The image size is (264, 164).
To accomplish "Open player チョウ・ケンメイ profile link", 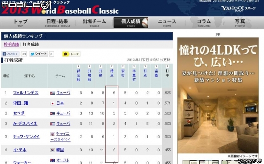I will pyautogui.click(x=26, y=136).
